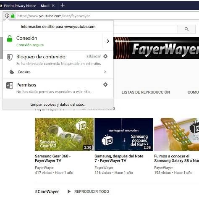Click the Cookies label in content blocking
The image size is (199, 199).
24,72
